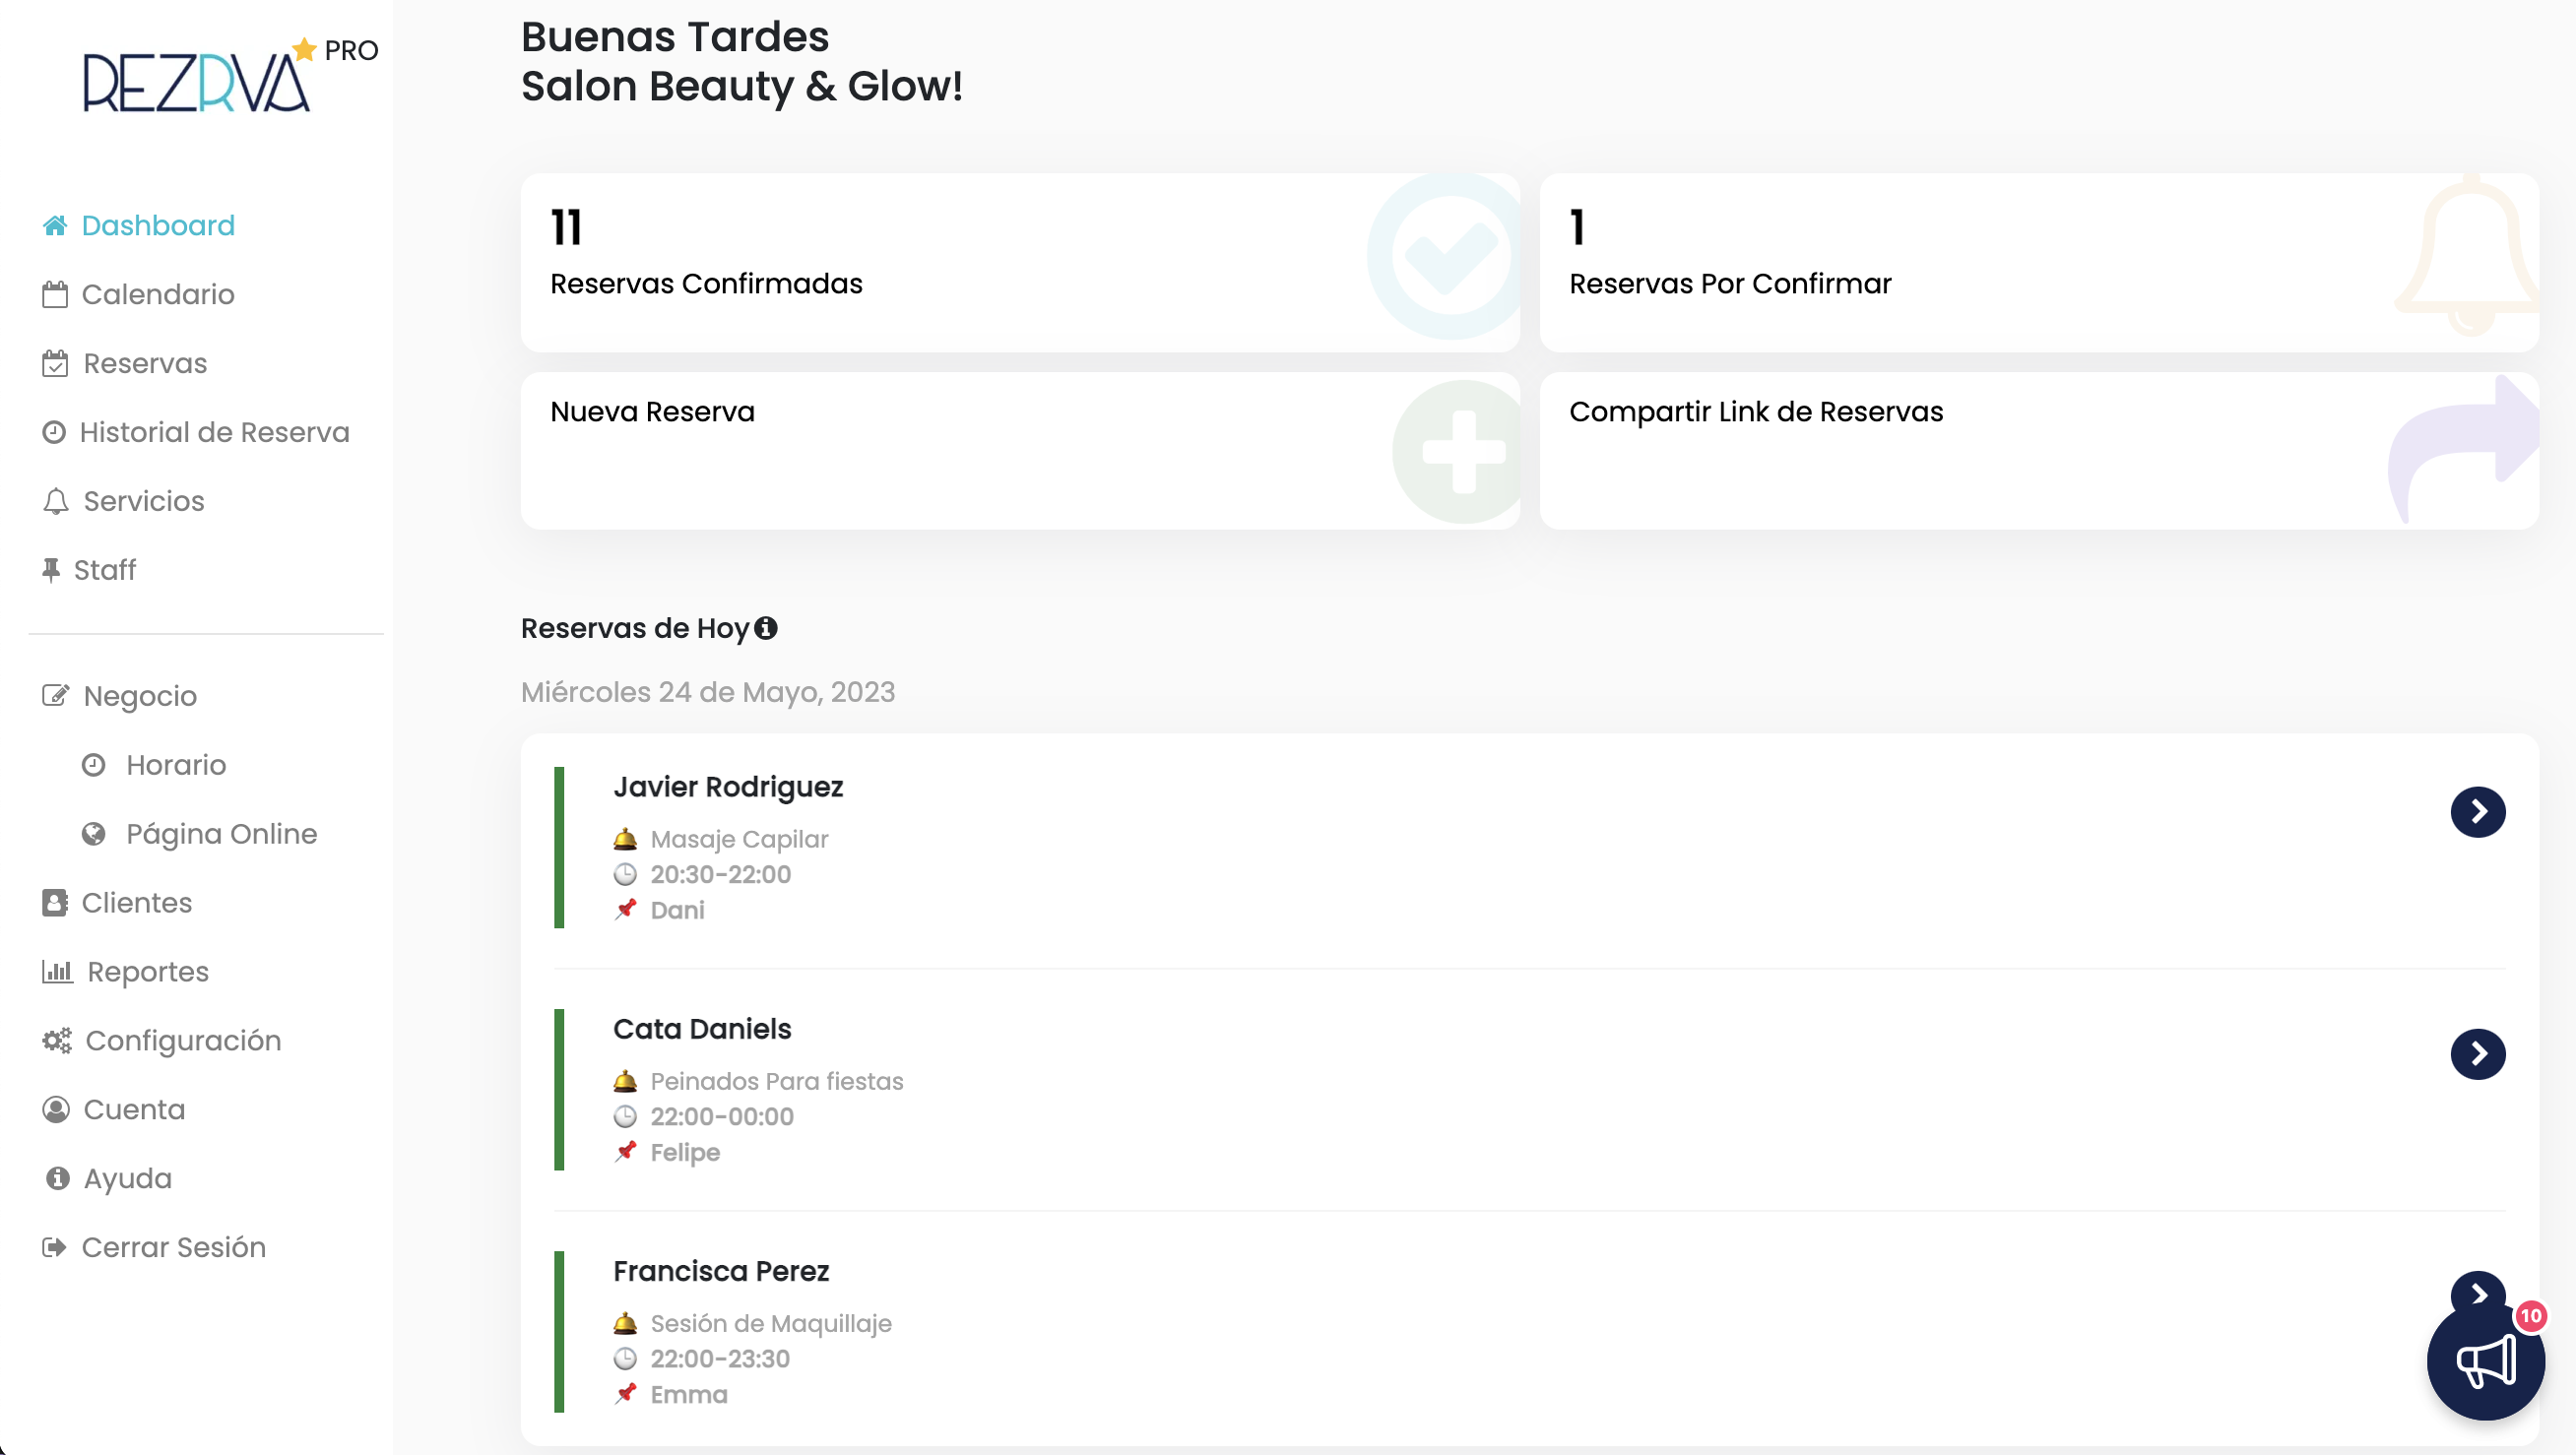This screenshot has height=1455, width=2576.
Task: Open the Reportes page
Action: [147, 972]
